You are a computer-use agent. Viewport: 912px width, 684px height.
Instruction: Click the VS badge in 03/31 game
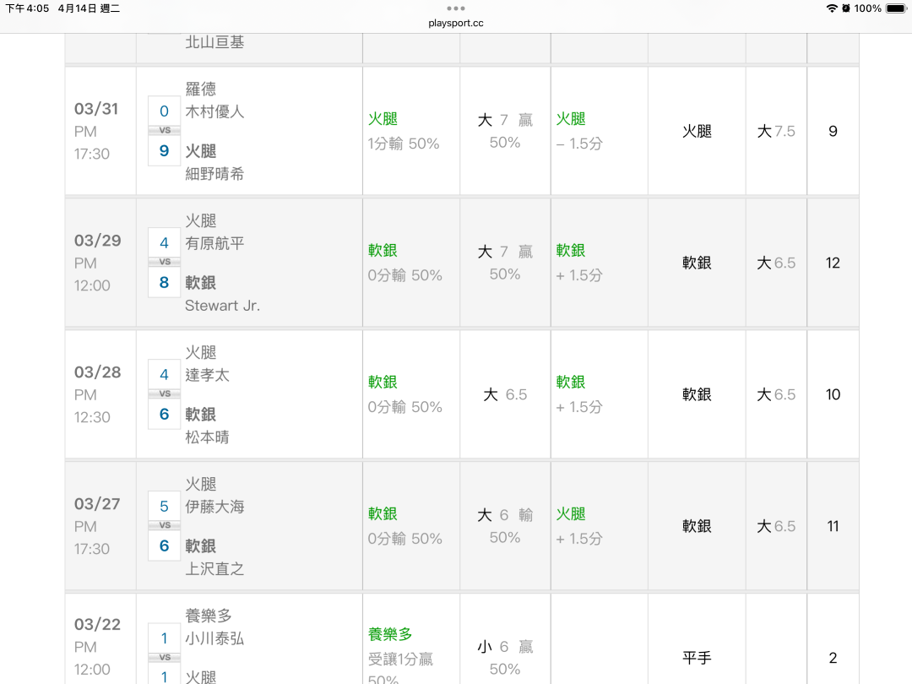tap(164, 131)
